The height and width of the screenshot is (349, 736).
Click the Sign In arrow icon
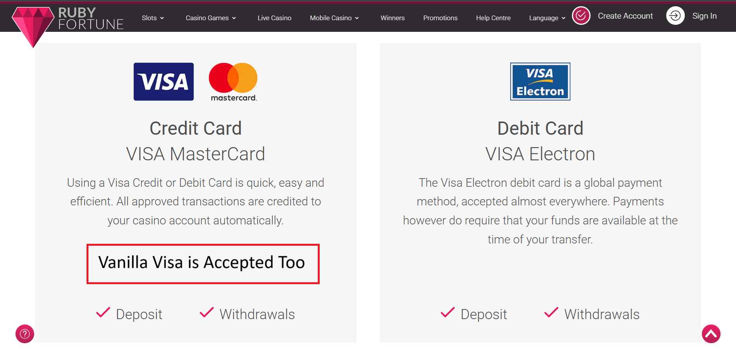click(x=675, y=16)
